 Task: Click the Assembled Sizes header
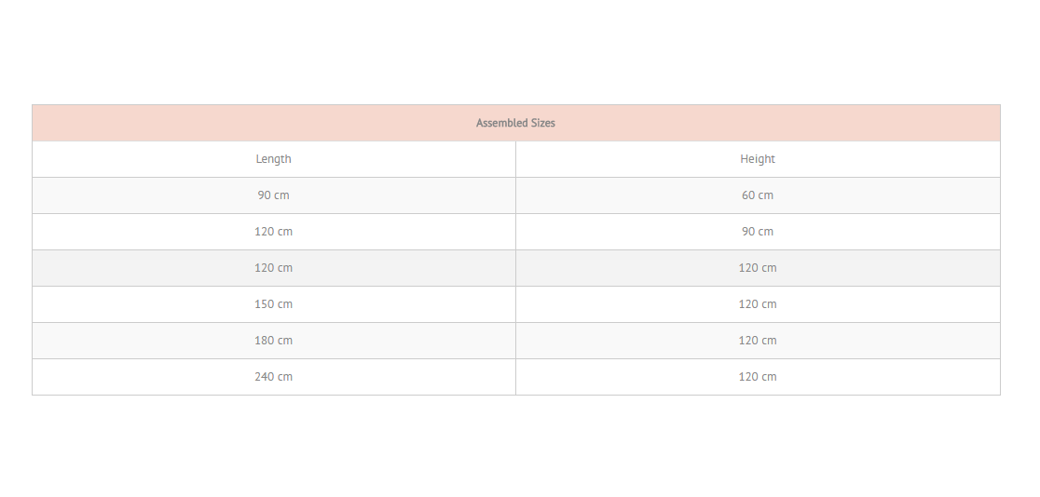pos(515,123)
